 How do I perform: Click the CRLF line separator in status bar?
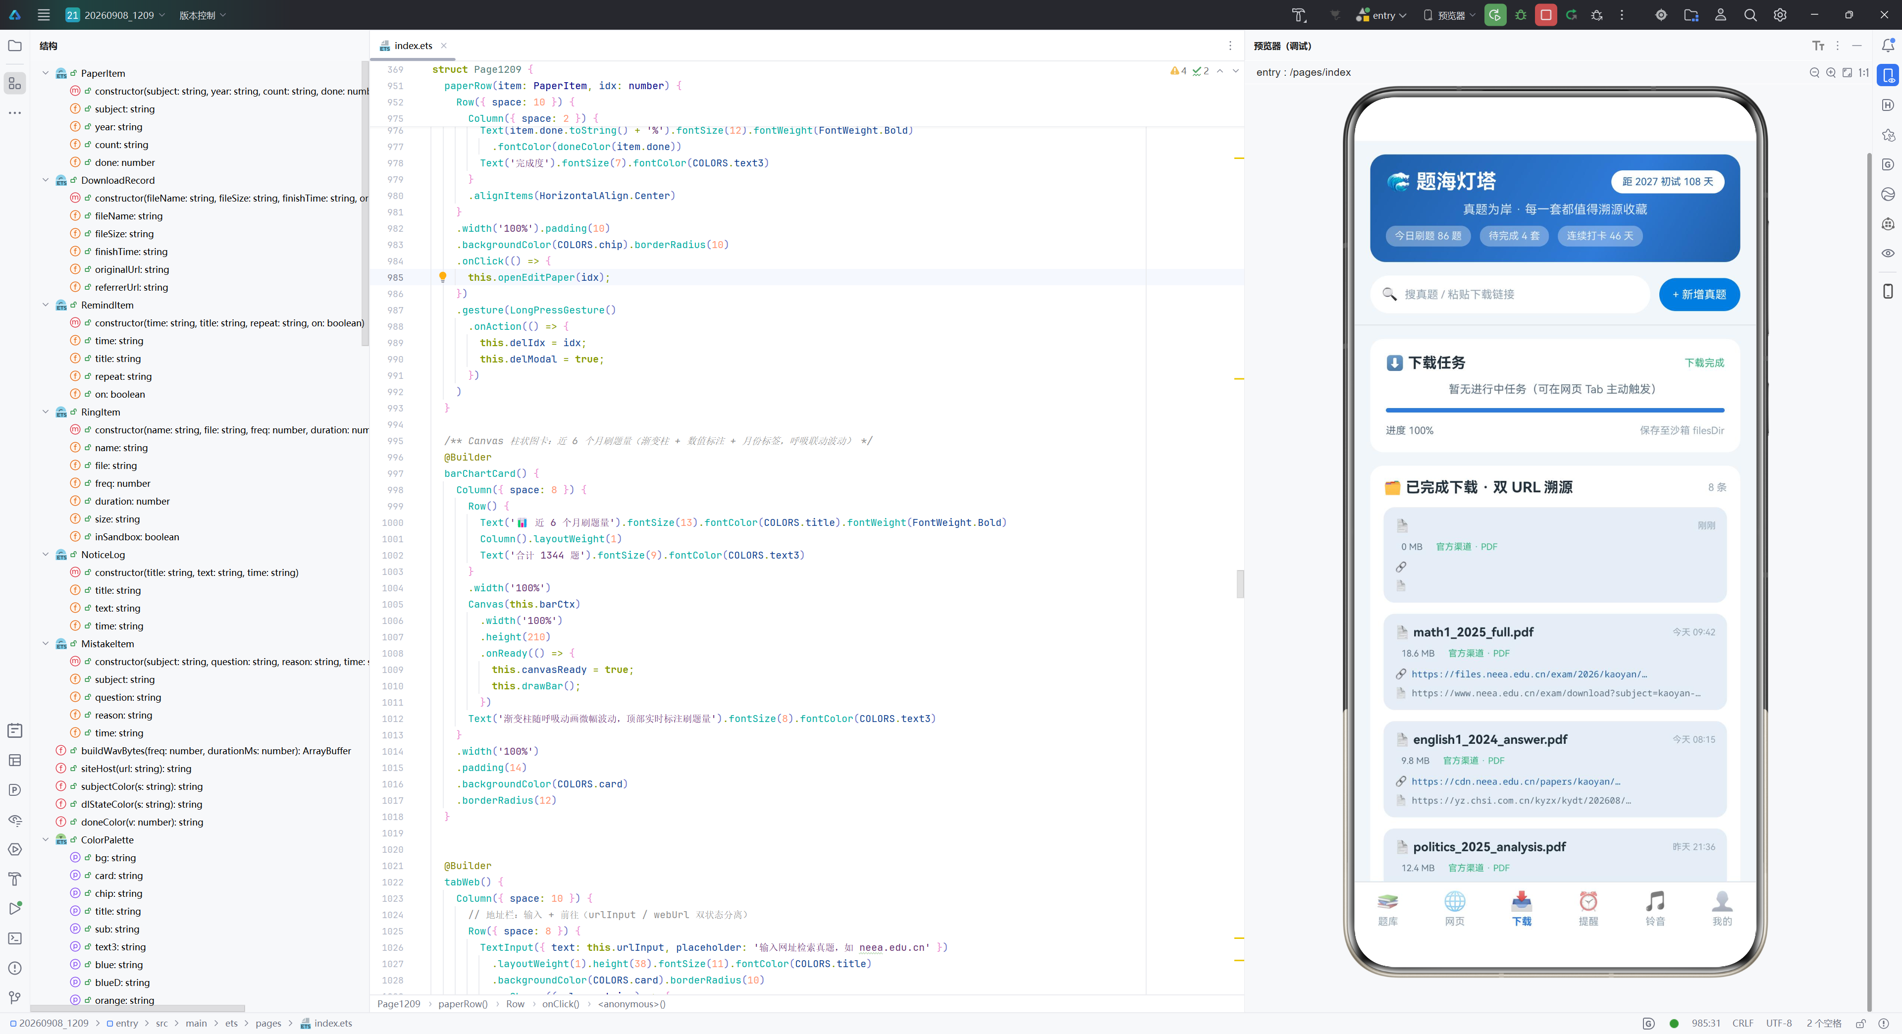[x=1743, y=1023]
